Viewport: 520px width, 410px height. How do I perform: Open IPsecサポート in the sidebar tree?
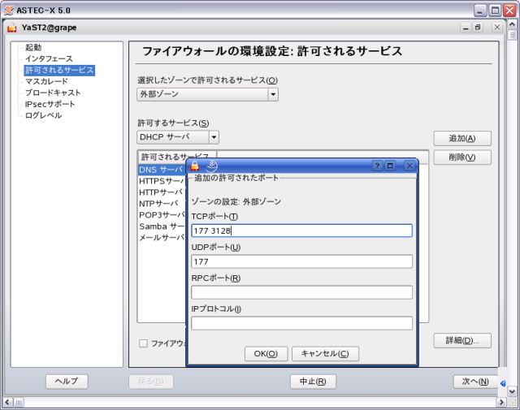click(50, 104)
